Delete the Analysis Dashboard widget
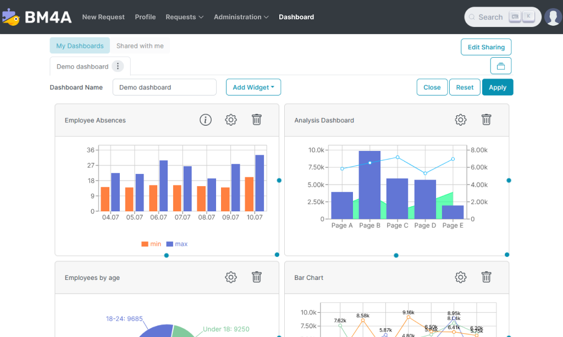563x337 pixels. [x=486, y=120]
